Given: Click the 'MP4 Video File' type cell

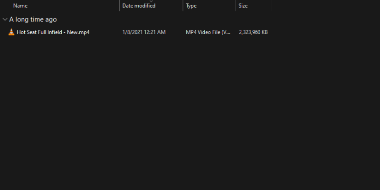Looking at the screenshot, I should tap(208, 32).
